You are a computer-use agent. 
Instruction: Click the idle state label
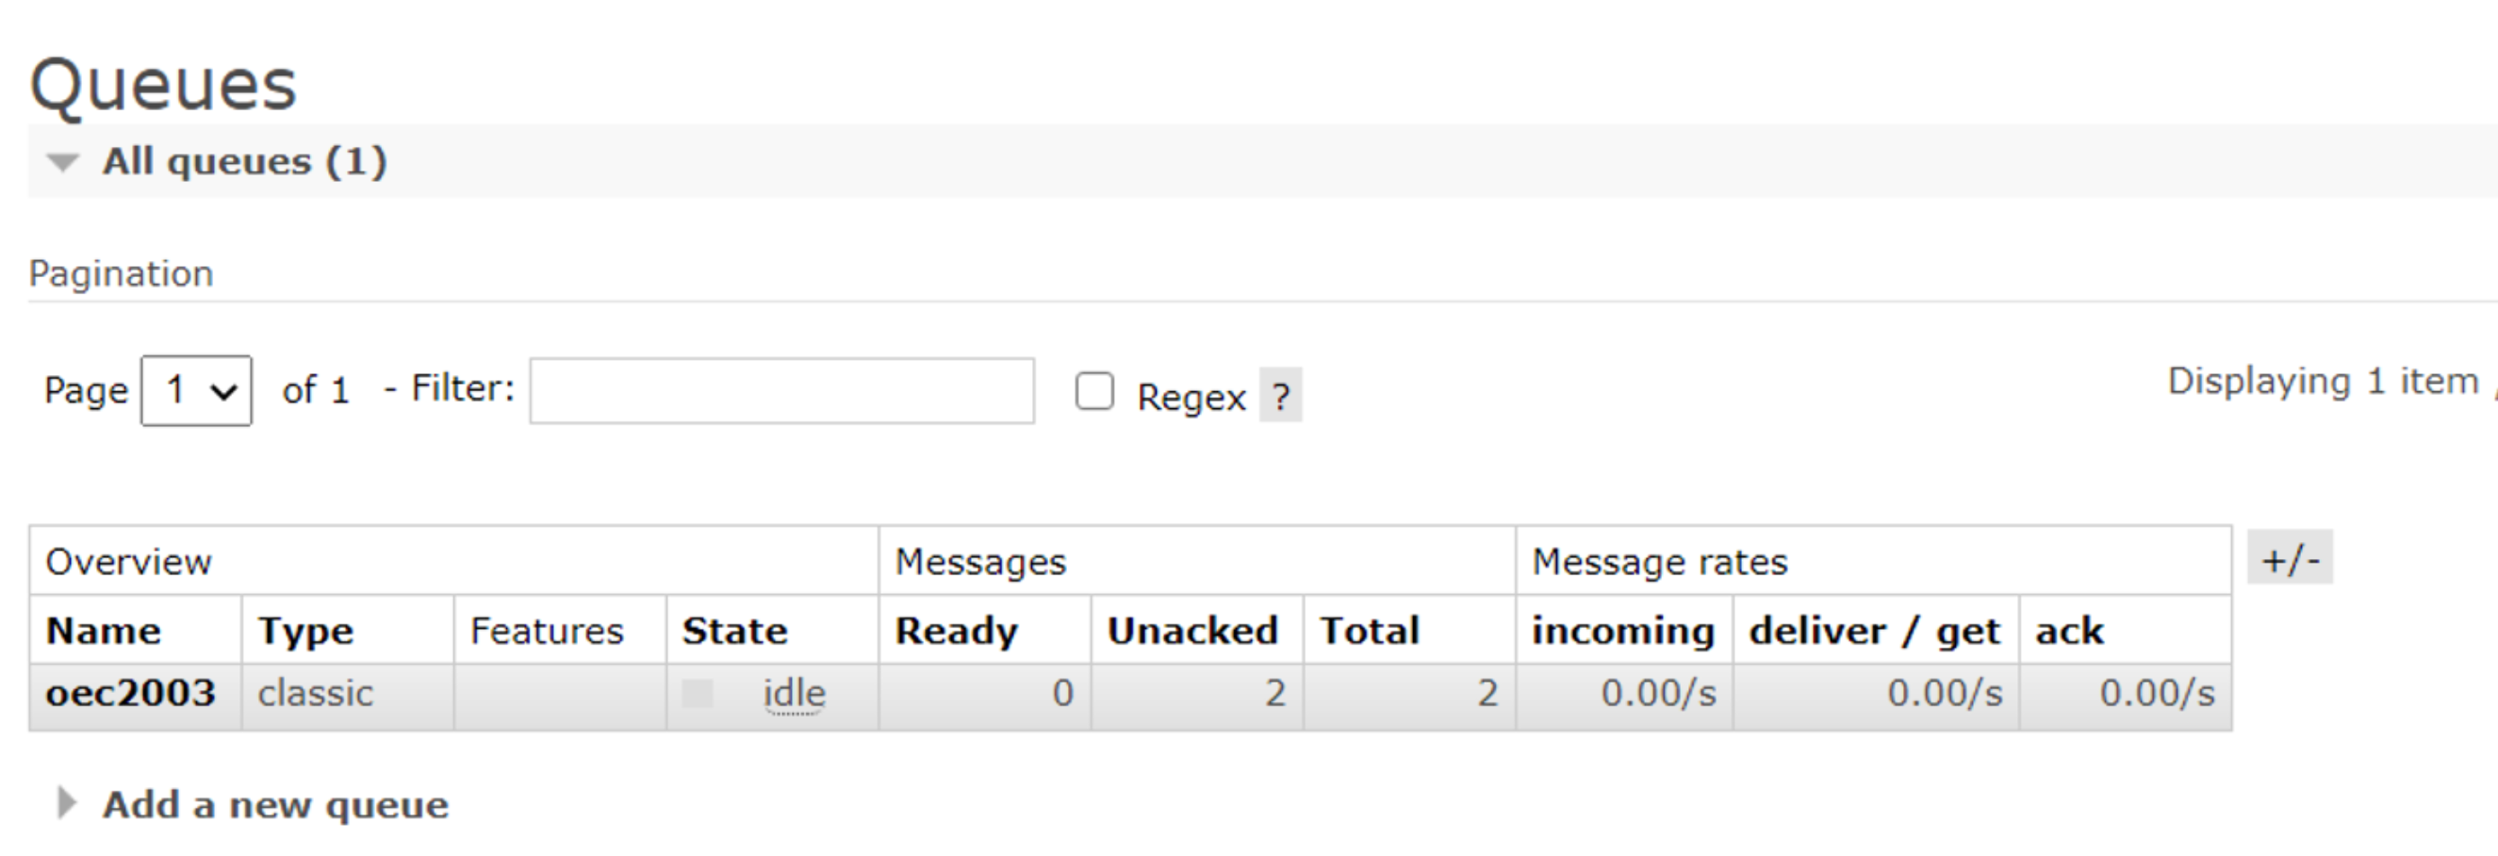pyautogui.click(x=793, y=694)
